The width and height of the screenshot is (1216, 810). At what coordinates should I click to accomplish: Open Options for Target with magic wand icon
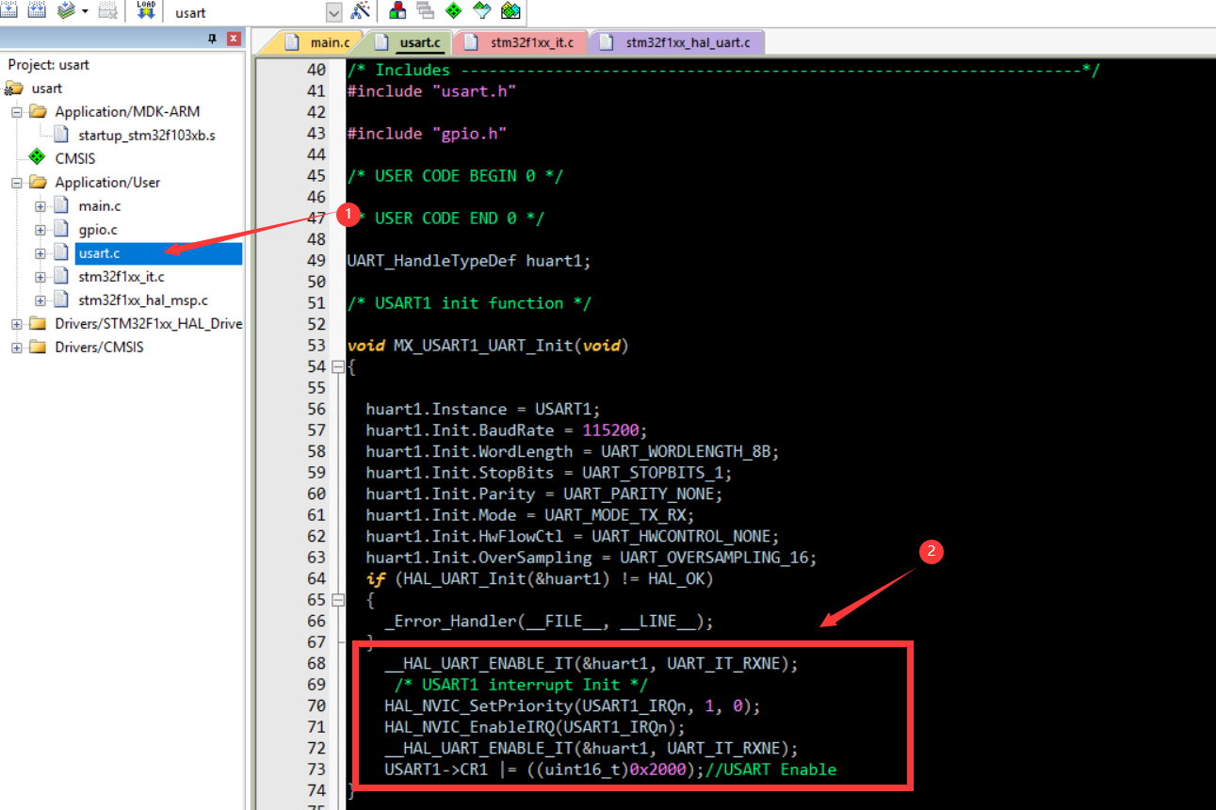point(361,10)
